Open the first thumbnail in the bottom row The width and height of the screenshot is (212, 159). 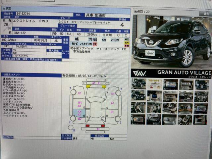[138, 119]
